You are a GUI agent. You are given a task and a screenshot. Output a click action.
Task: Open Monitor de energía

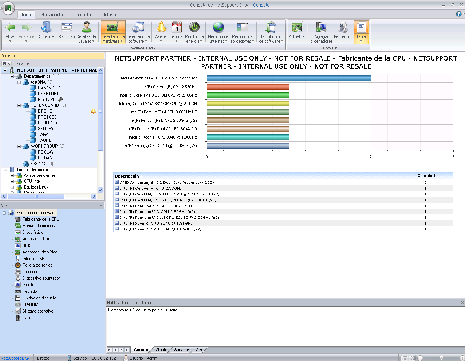(194, 32)
